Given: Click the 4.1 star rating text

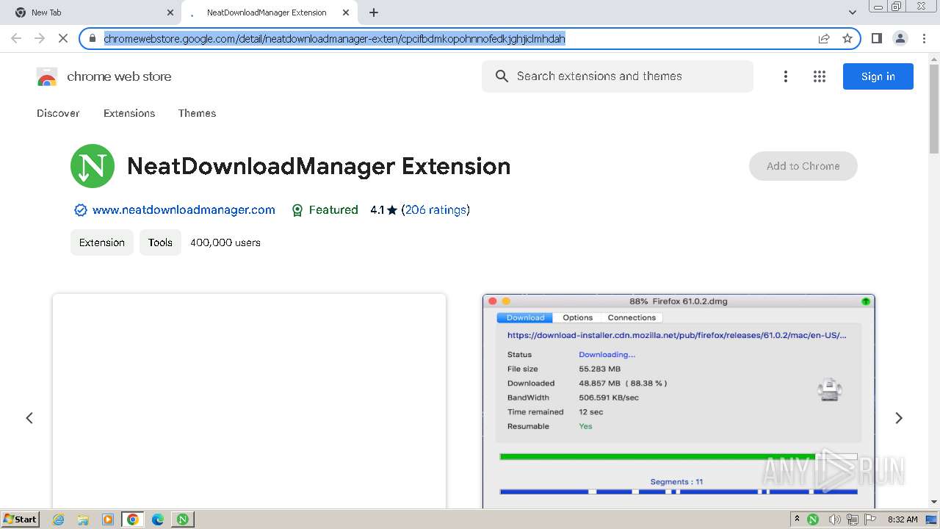Looking at the screenshot, I should (x=383, y=210).
